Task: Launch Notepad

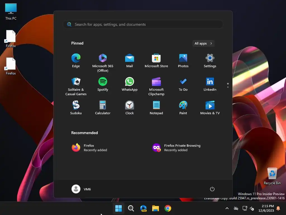Action: coord(156,108)
